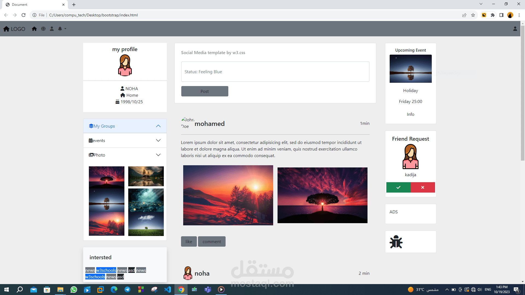Click the account icon at navbar right
This screenshot has height=295, width=525.
[515, 29]
